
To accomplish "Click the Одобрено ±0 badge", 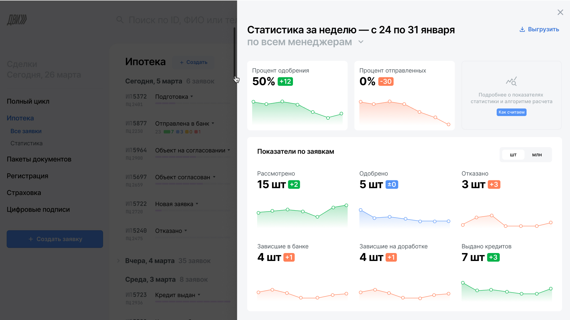I will [392, 184].
